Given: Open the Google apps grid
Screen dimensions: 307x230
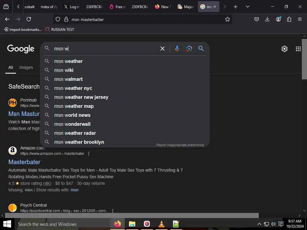Looking at the screenshot, I should (x=298, y=49).
